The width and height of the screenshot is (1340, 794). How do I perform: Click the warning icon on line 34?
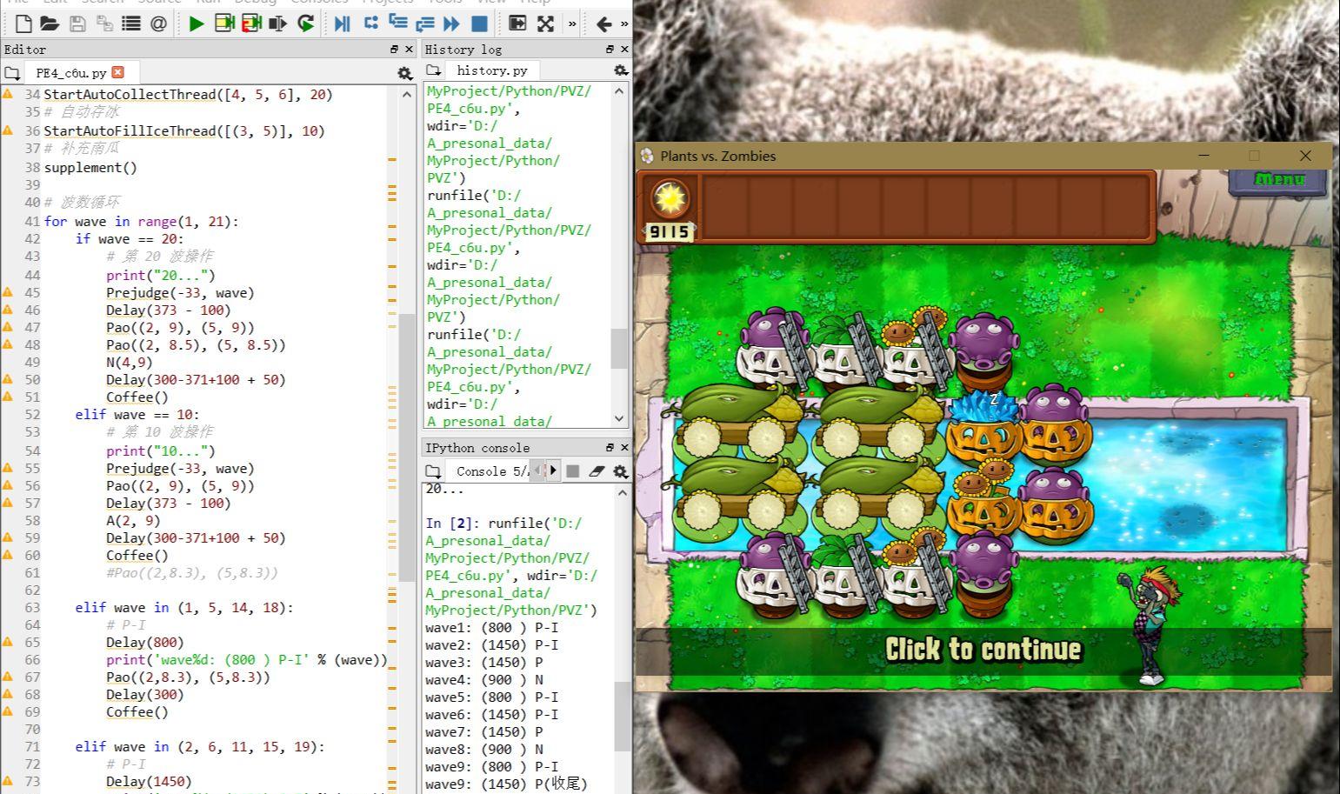coord(8,94)
